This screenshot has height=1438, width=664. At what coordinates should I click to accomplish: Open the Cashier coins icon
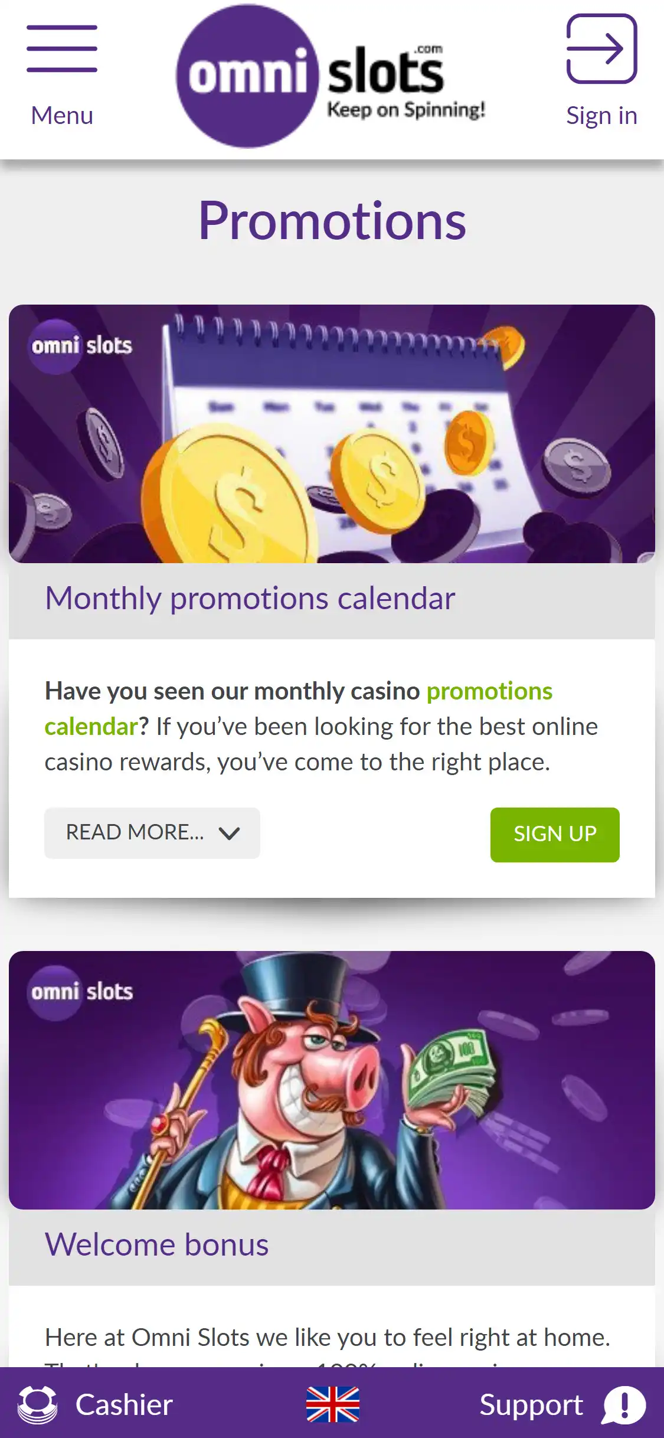[x=38, y=1405]
